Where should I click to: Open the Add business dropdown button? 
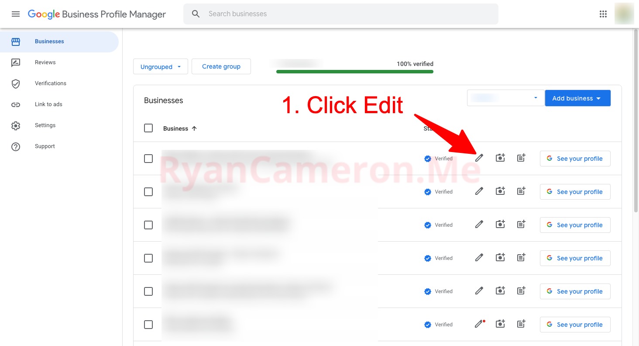tap(577, 98)
